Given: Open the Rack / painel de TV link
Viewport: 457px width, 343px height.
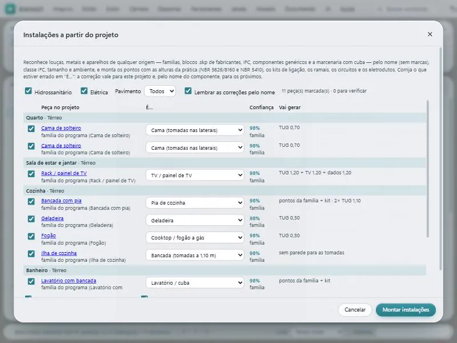Looking at the screenshot, I should [x=64, y=173].
